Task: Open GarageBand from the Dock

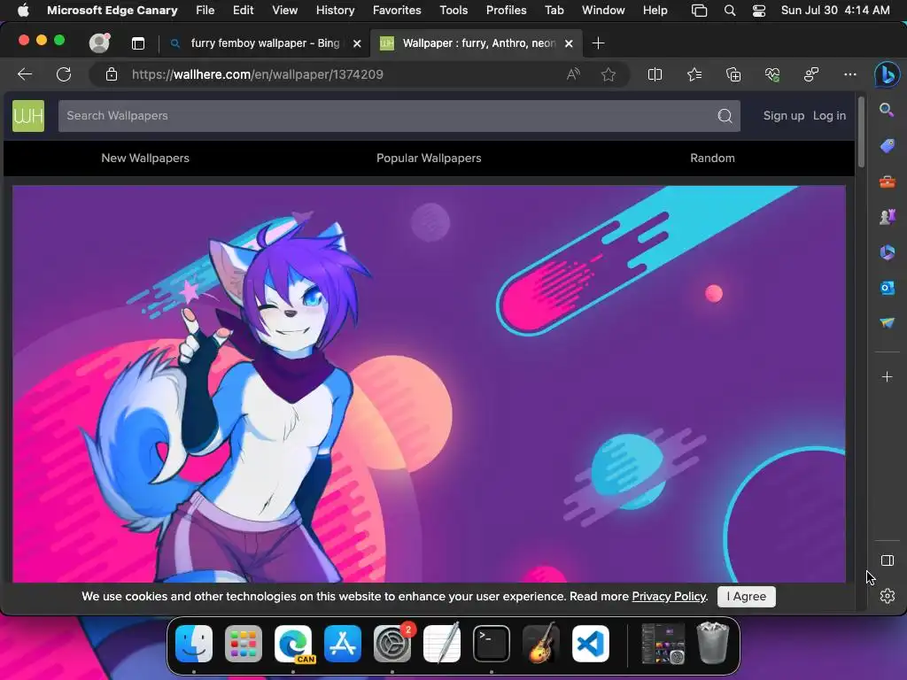Action: (x=541, y=644)
